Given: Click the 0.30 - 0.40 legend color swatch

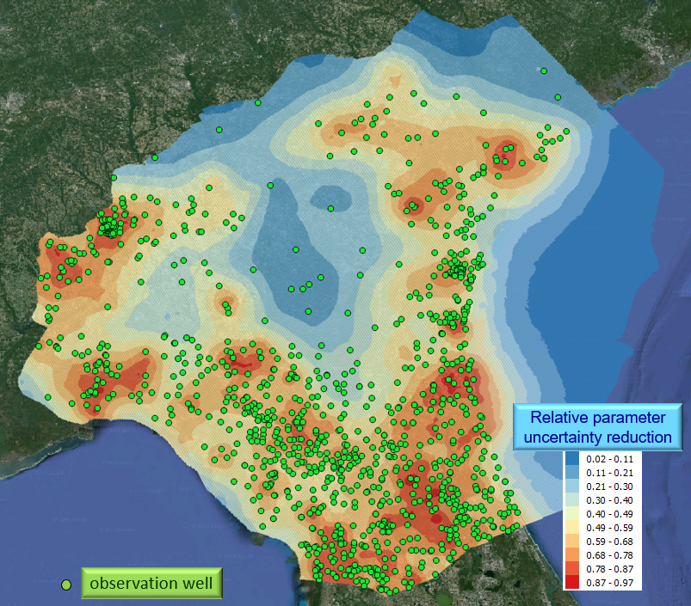Looking at the screenshot, I should pos(572,500).
